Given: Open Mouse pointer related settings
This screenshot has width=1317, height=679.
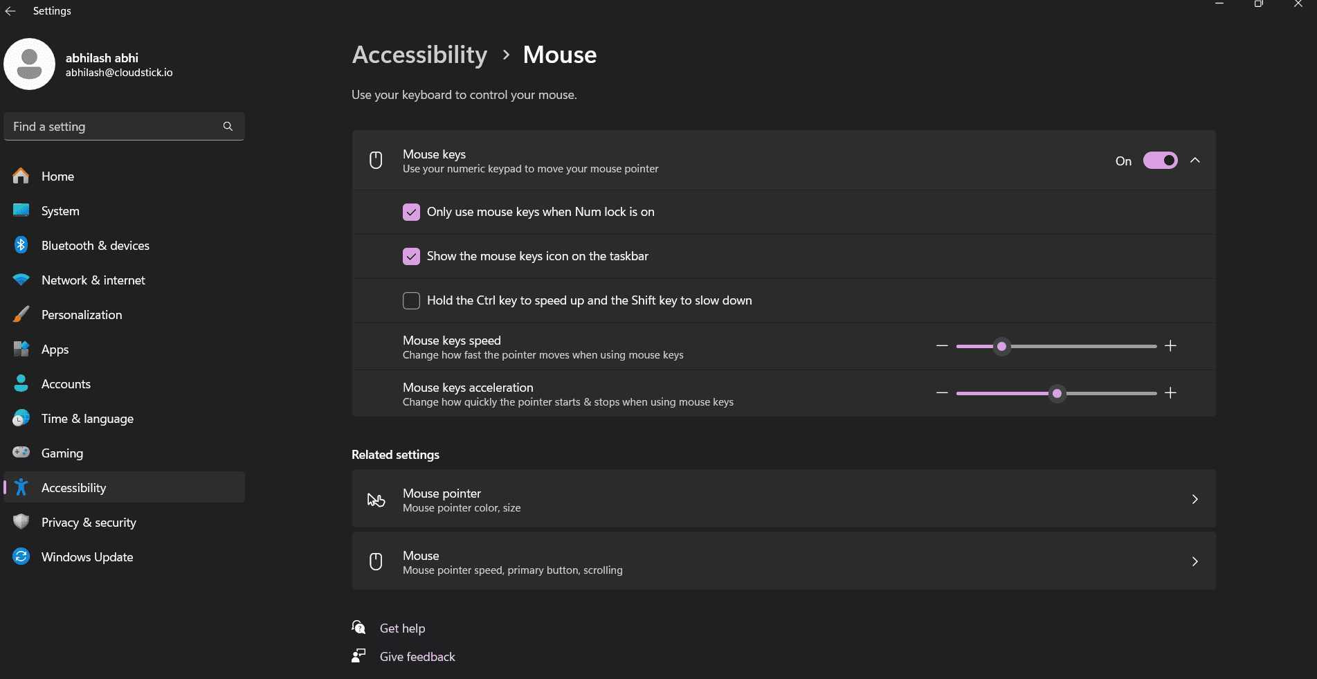Looking at the screenshot, I should (783, 499).
